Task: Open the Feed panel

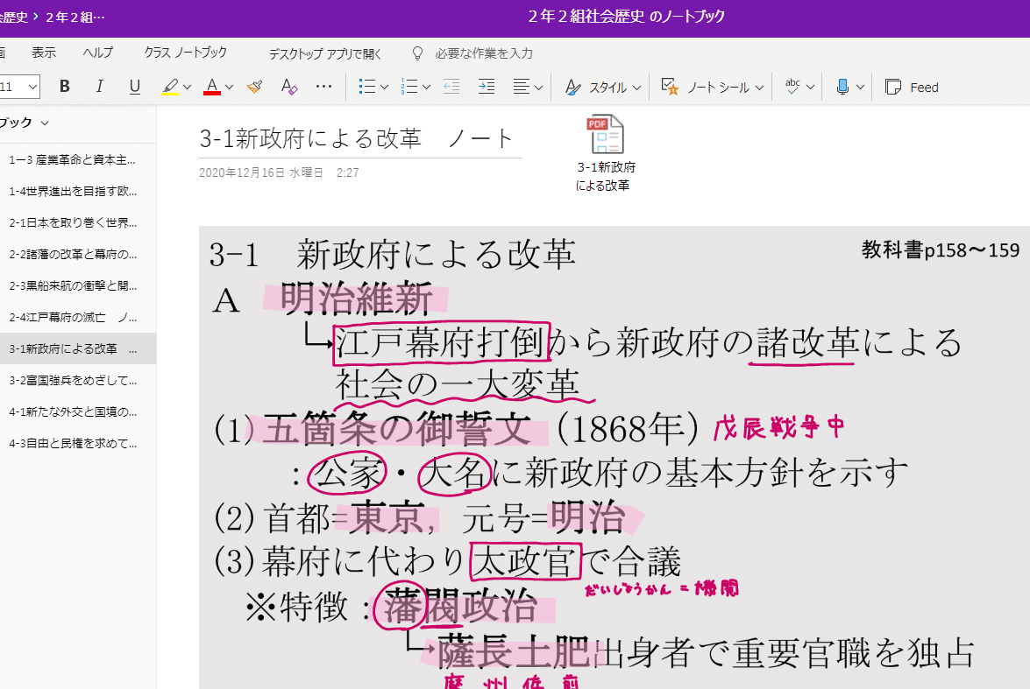Action: 911,87
